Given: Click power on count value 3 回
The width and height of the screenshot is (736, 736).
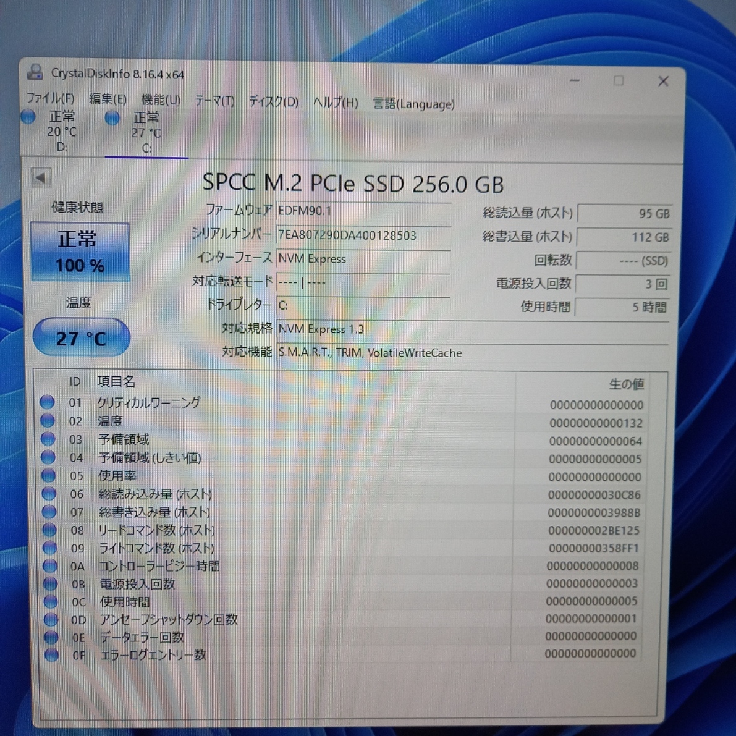Looking at the screenshot, I should pyautogui.click(x=623, y=284).
